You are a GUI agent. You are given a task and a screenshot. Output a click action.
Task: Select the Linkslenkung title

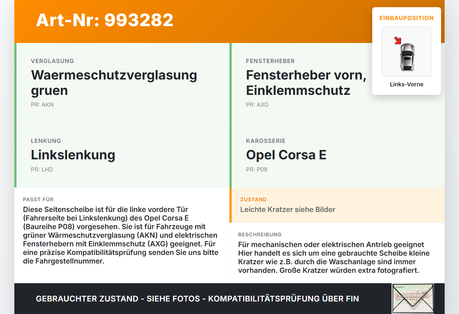pyautogui.click(x=73, y=155)
